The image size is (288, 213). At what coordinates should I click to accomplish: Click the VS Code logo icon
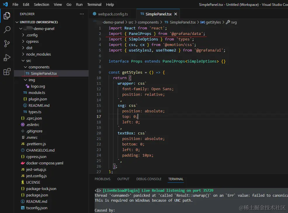click(x=5, y=4)
